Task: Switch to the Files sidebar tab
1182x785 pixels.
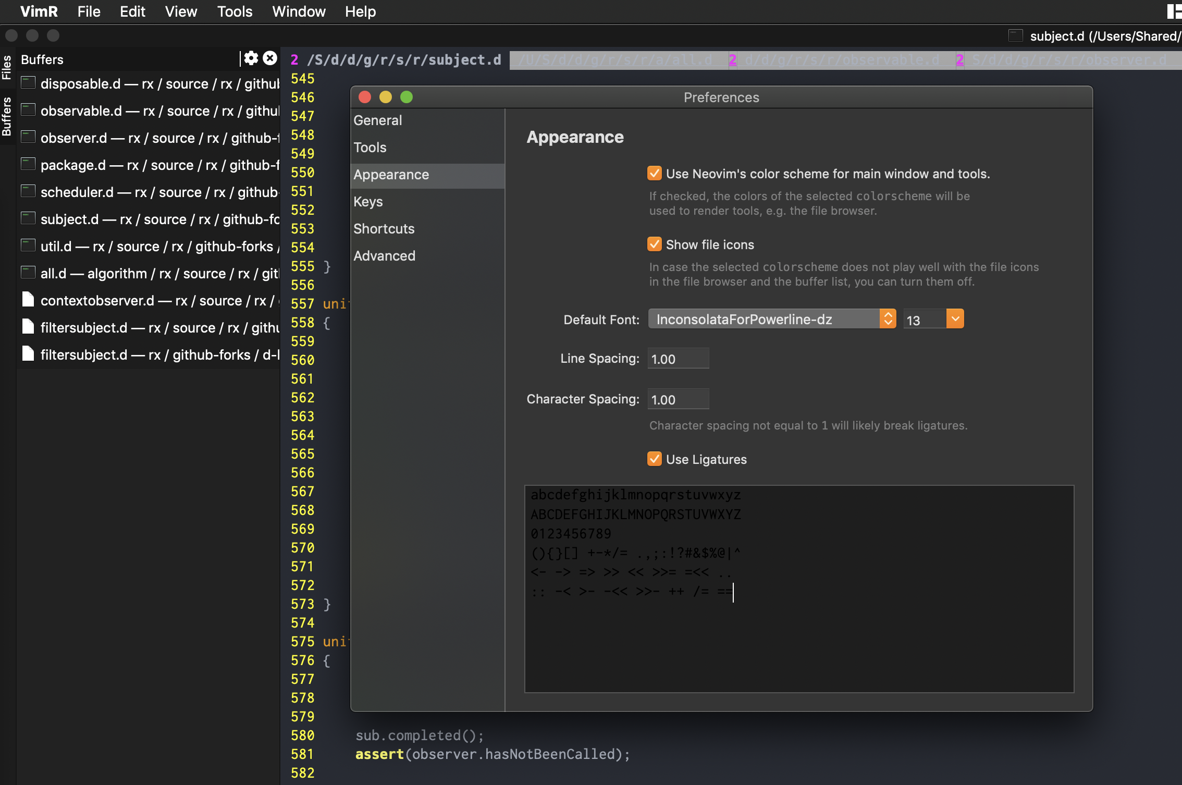Action: [x=7, y=67]
